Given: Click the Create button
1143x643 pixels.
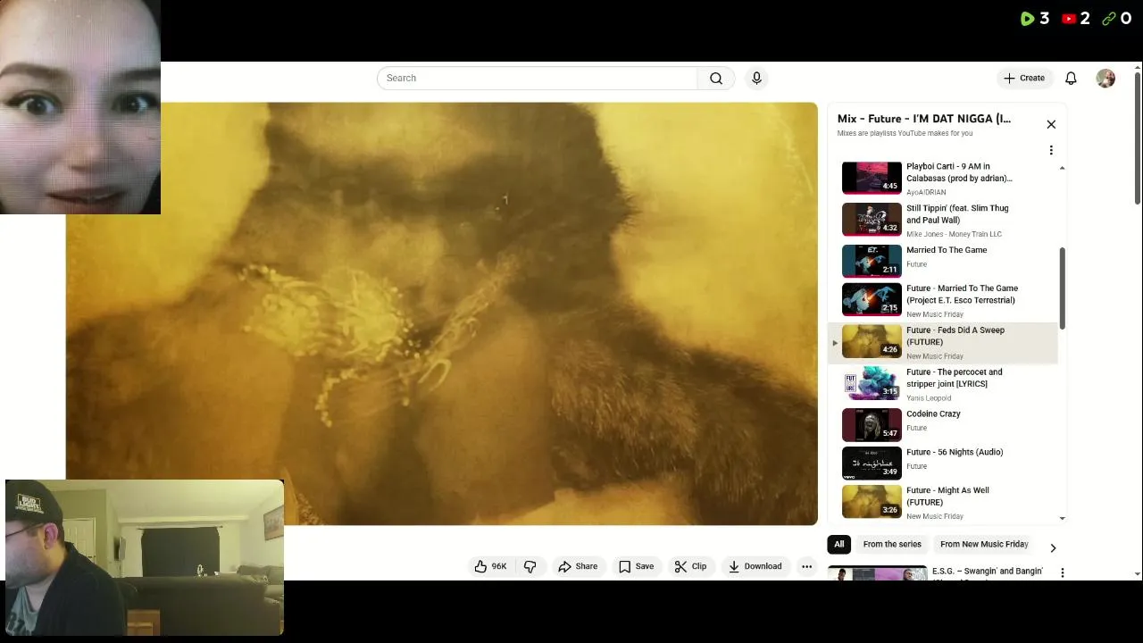Looking at the screenshot, I should 1024,79.
